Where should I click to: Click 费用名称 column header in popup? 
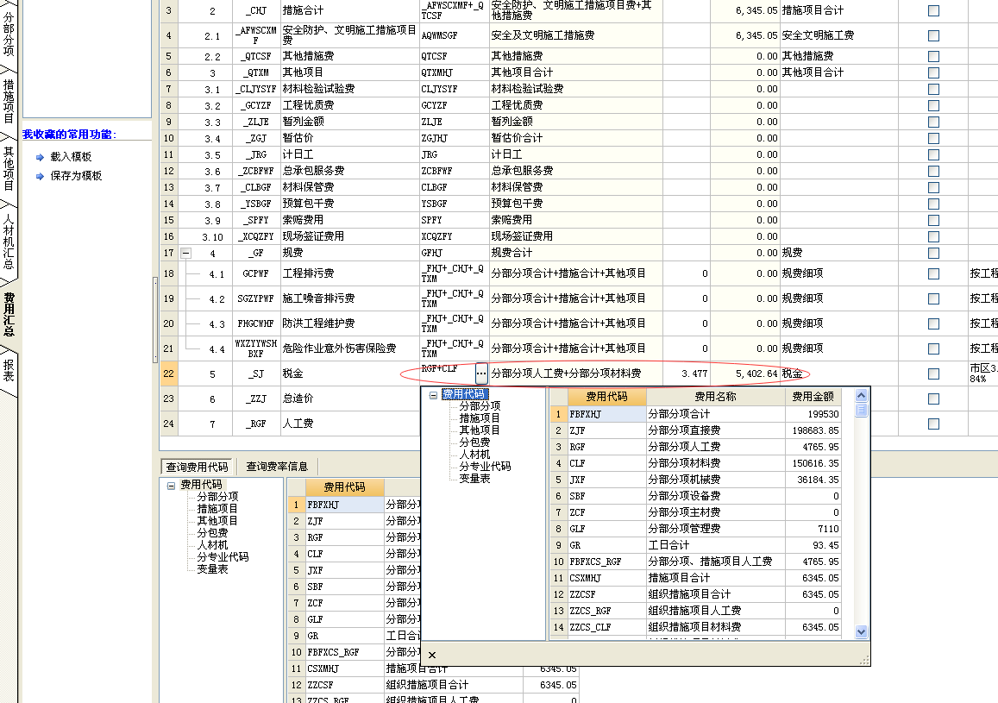tap(715, 396)
